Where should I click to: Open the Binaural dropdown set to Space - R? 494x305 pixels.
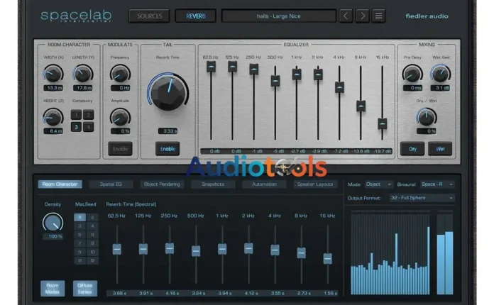tap(437, 184)
